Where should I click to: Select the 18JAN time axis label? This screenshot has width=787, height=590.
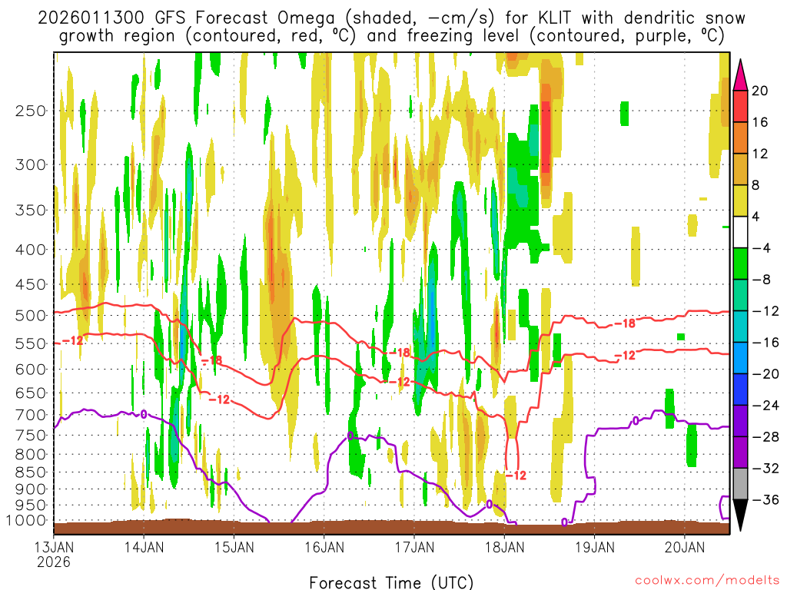click(504, 547)
